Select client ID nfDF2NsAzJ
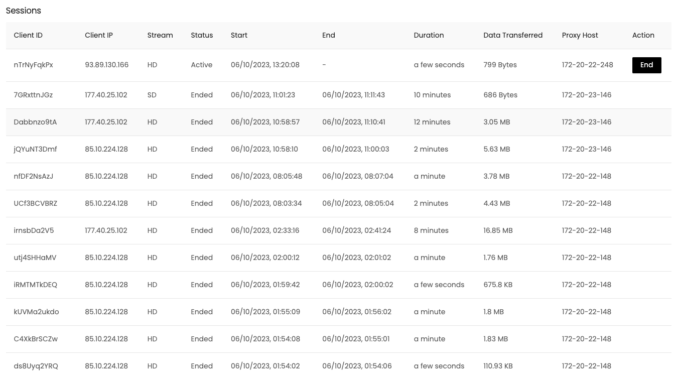The width and height of the screenshot is (678, 379). (34, 176)
